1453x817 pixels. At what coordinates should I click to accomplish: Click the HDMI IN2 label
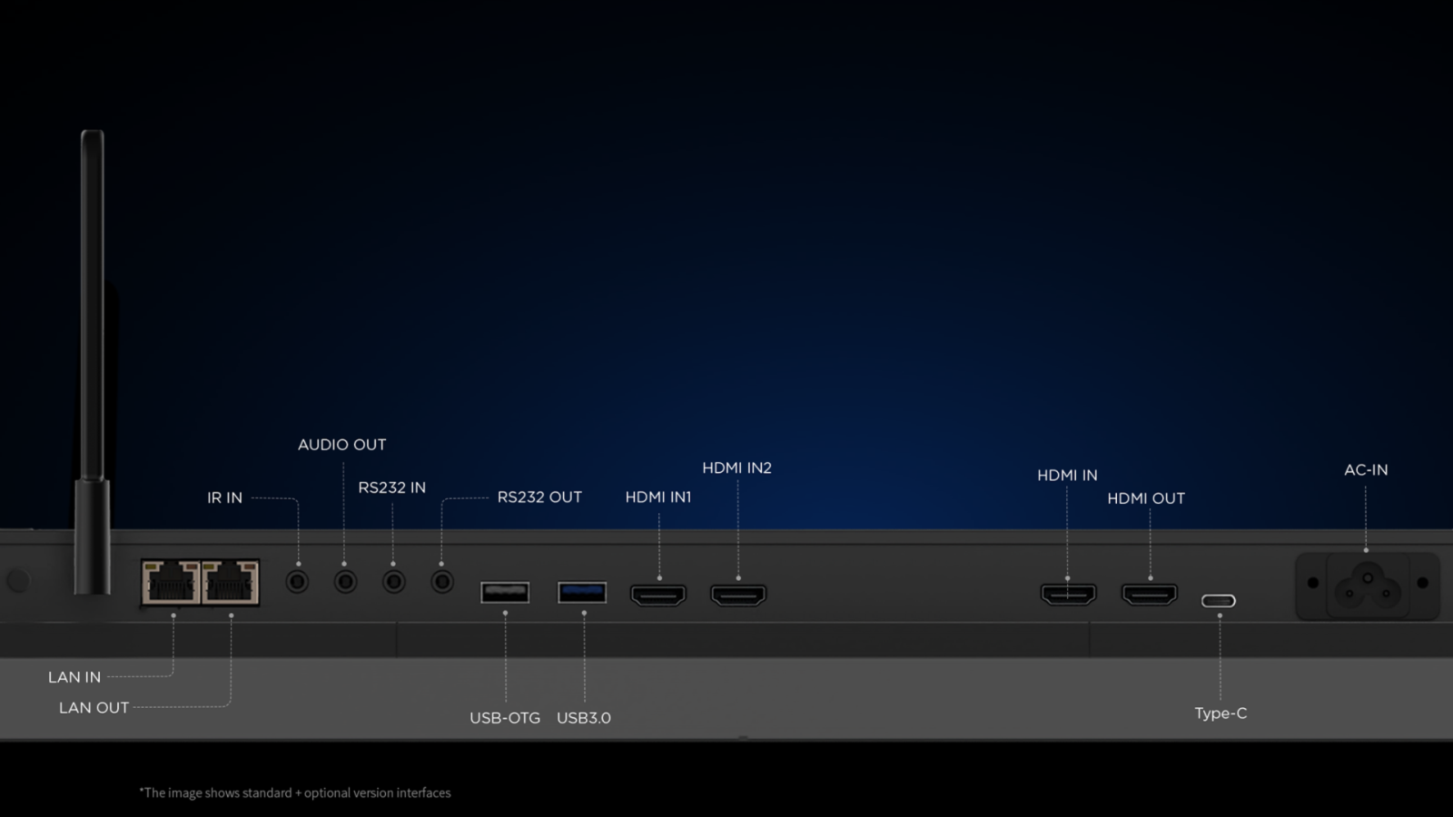(736, 468)
